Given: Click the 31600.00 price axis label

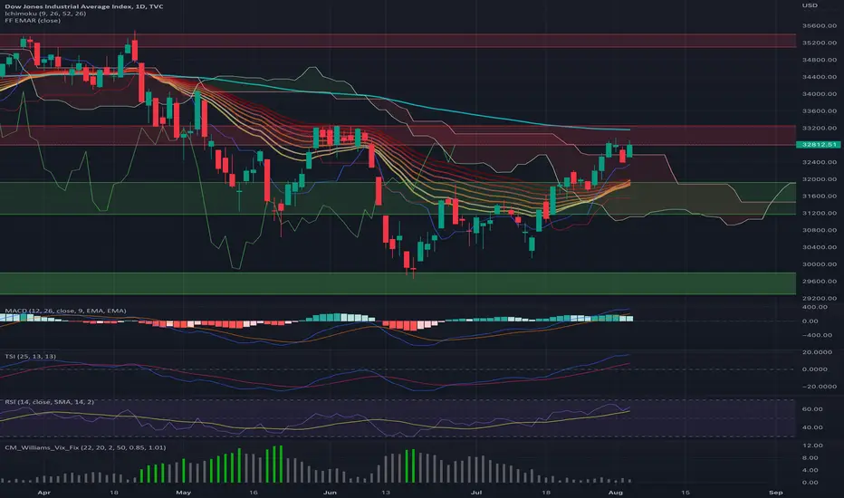Looking at the screenshot, I should click(820, 196).
